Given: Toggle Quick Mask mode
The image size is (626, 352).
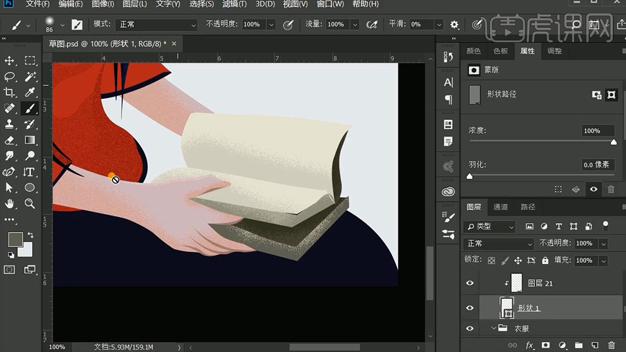Looking at the screenshot, I should coord(9,270).
